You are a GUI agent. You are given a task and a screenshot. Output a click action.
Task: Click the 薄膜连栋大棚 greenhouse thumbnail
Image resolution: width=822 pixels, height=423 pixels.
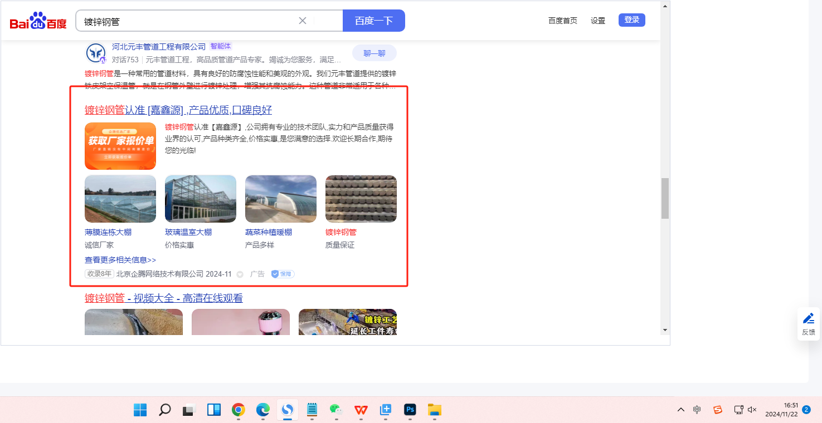[120, 199]
